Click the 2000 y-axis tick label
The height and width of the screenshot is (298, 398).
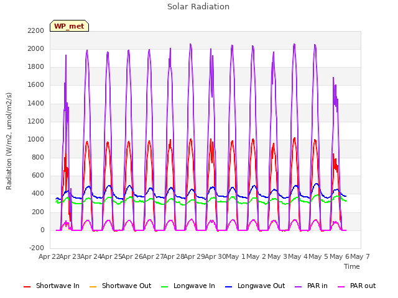pyautogui.click(x=36, y=48)
